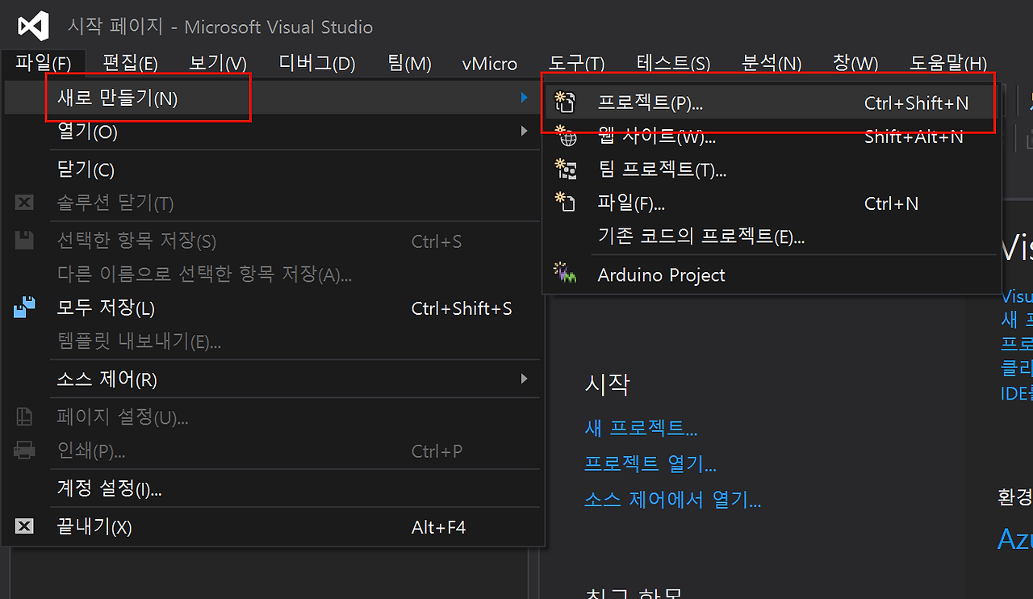Click the 페이지 설정(U)... entry

pyautogui.click(x=273, y=417)
